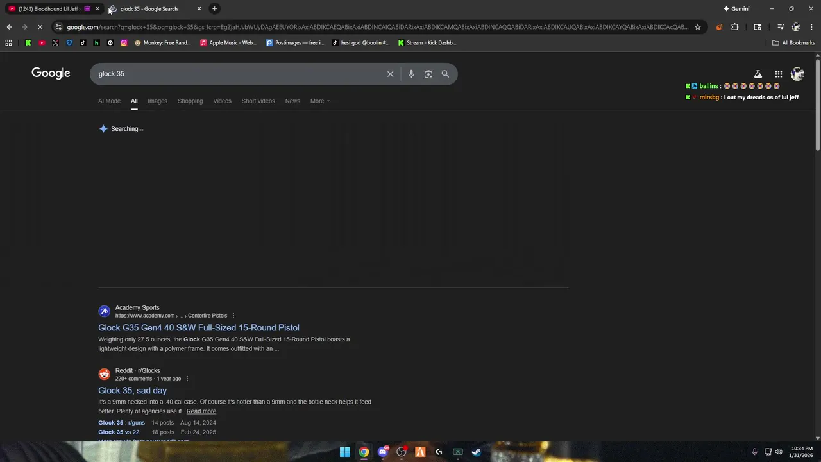Switch to Images results tab

(x=157, y=101)
